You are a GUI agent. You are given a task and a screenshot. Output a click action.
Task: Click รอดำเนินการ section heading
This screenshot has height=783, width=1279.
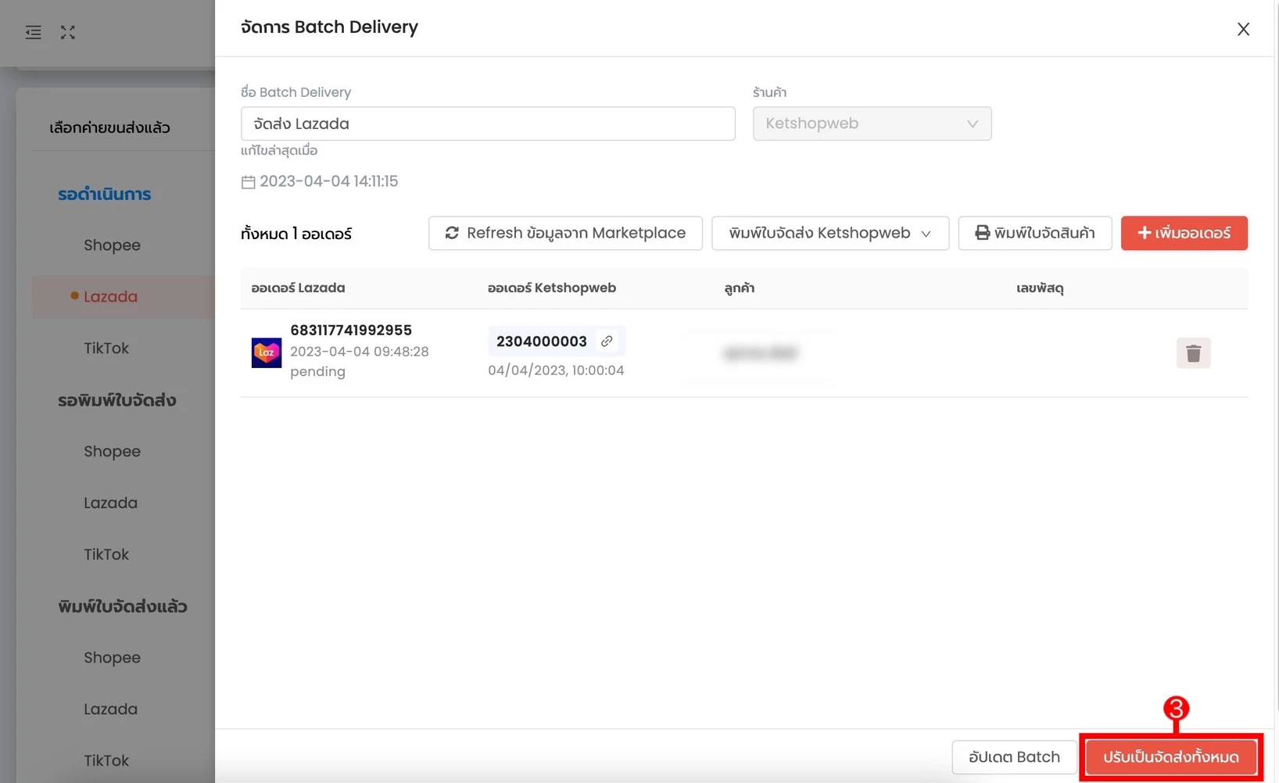[x=104, y=194]
